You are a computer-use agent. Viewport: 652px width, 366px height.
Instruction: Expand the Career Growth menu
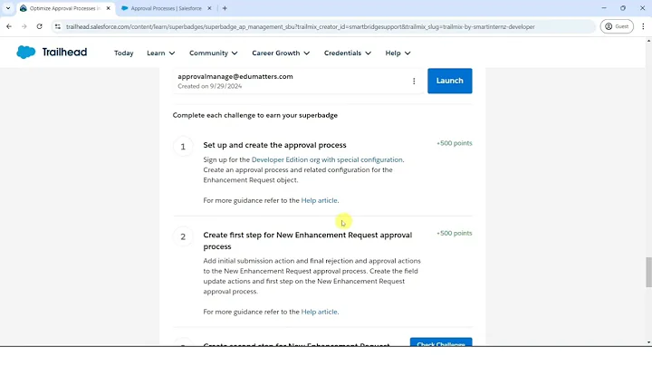point(281,53)
